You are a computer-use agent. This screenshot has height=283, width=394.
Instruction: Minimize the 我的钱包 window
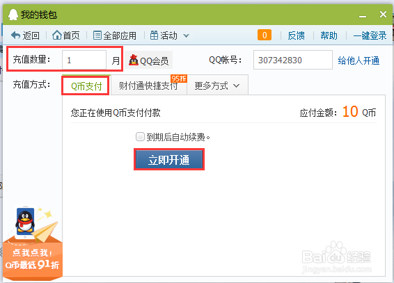click(x=363, y=16)
